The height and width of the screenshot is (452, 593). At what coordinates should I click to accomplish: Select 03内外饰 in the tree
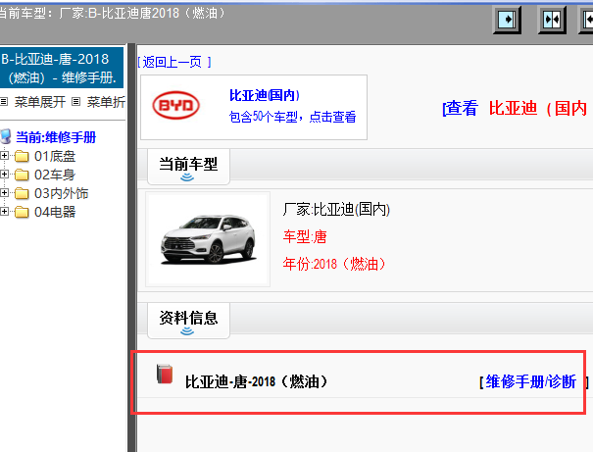click(62, 193)
